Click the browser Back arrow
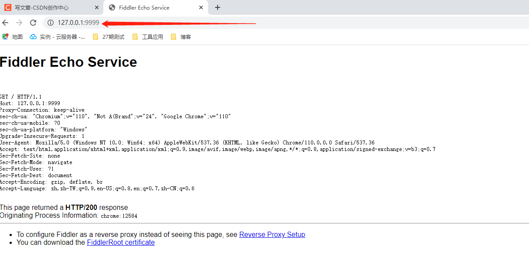Image resolution: width=529 pixels, height=257 pixels. [5, 23]
